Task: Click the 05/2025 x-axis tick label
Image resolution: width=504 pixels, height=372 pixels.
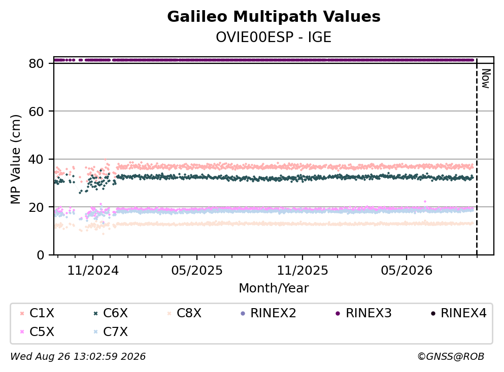Action: [x=197, y=271]
